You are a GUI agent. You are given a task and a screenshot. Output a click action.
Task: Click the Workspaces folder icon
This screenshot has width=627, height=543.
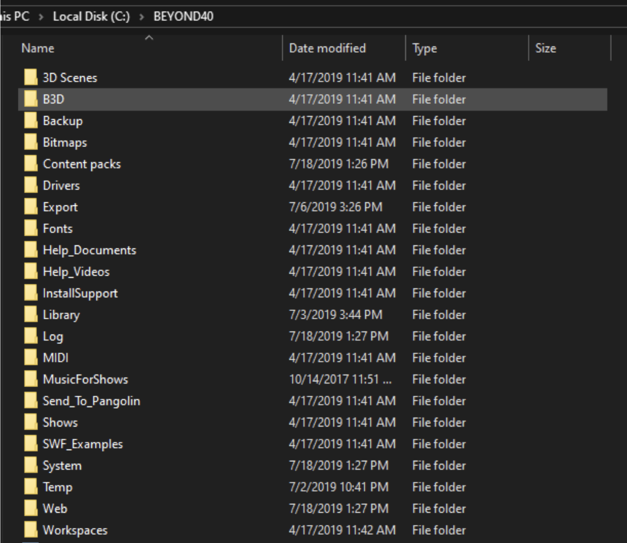(x=30, y=530)
